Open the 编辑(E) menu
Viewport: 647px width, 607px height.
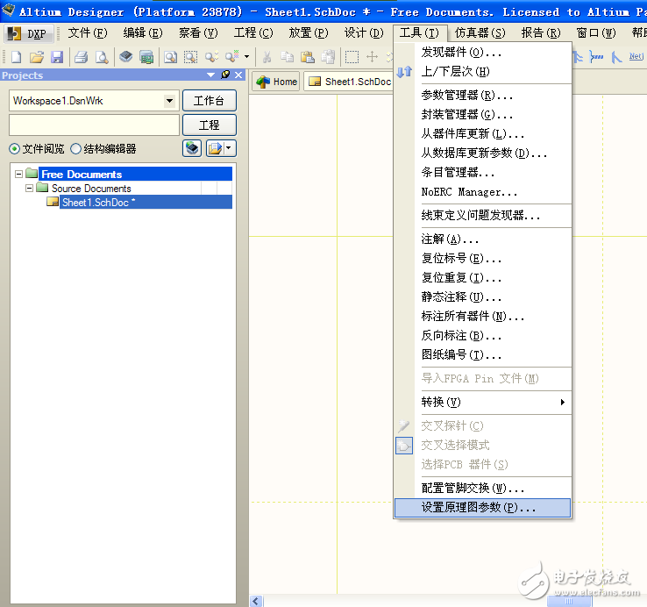point(143,33)
